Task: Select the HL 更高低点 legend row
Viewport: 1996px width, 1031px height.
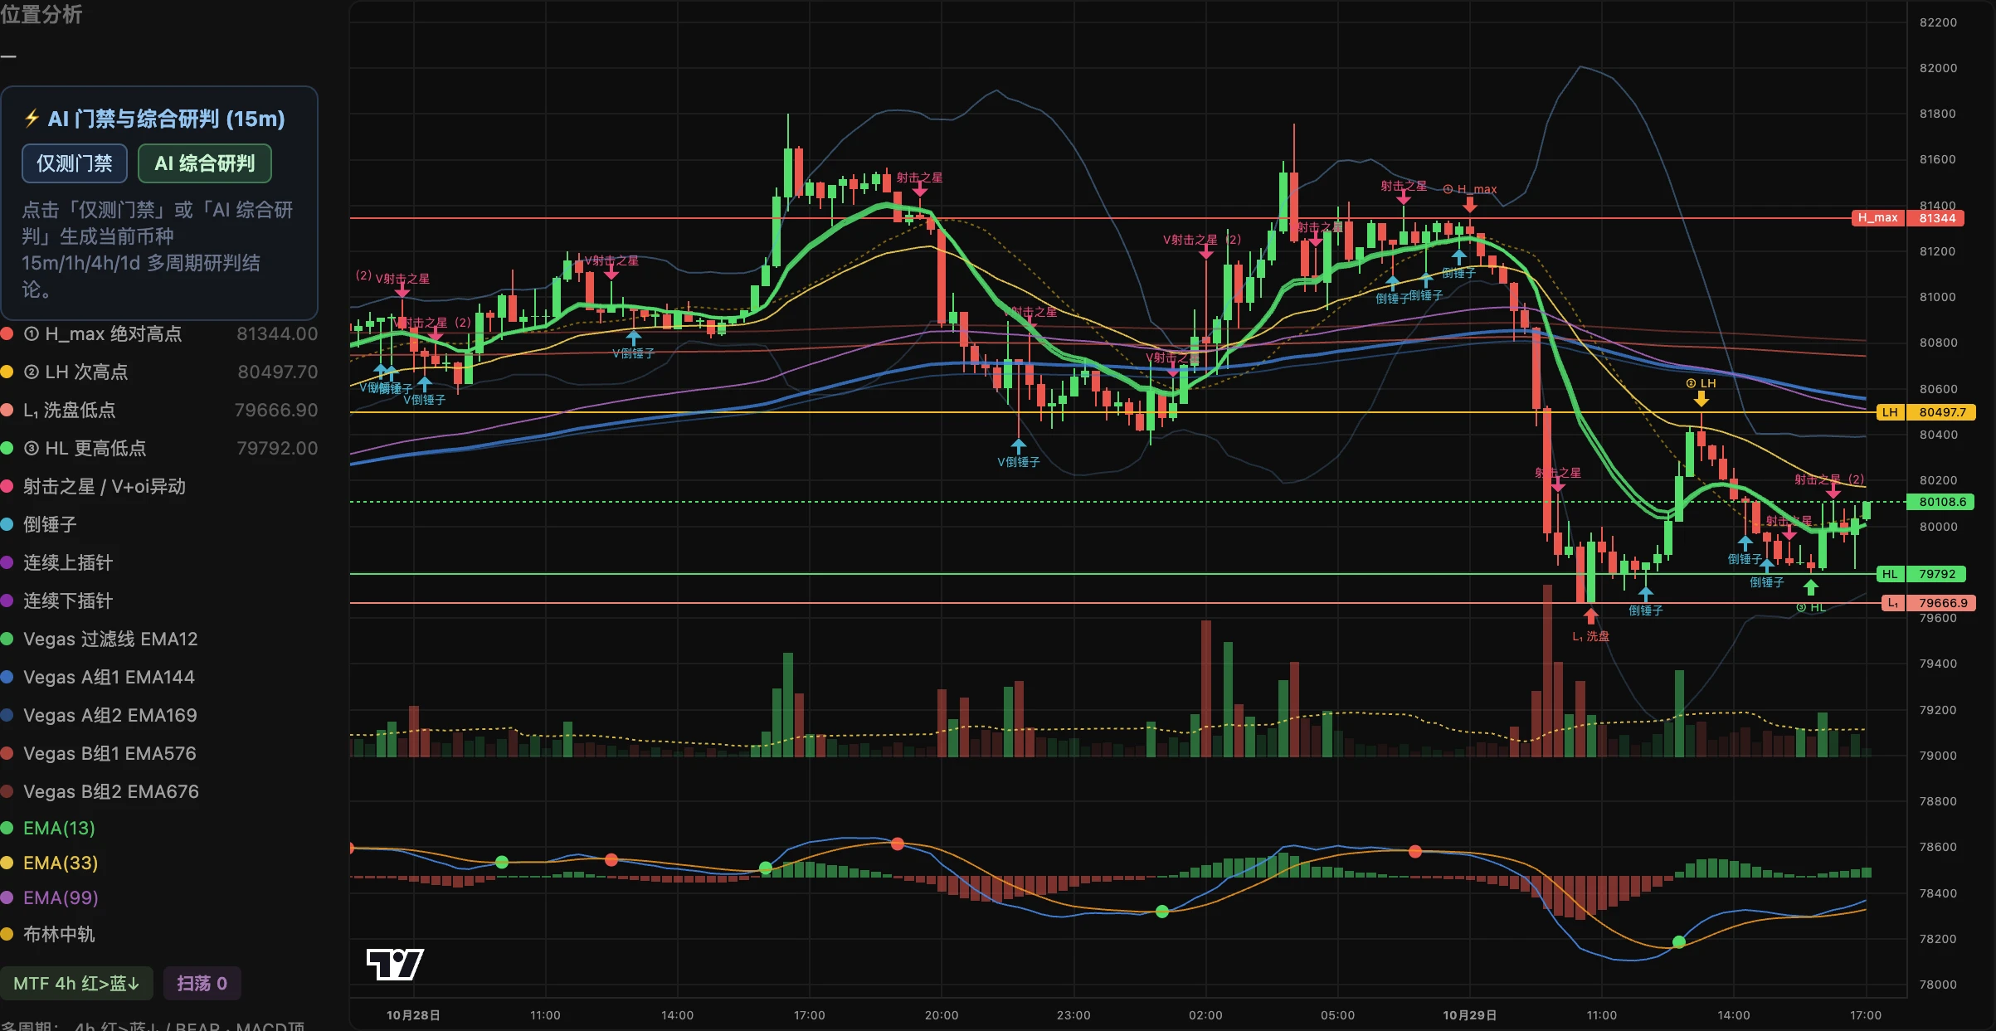Action: tap(159, 449)
